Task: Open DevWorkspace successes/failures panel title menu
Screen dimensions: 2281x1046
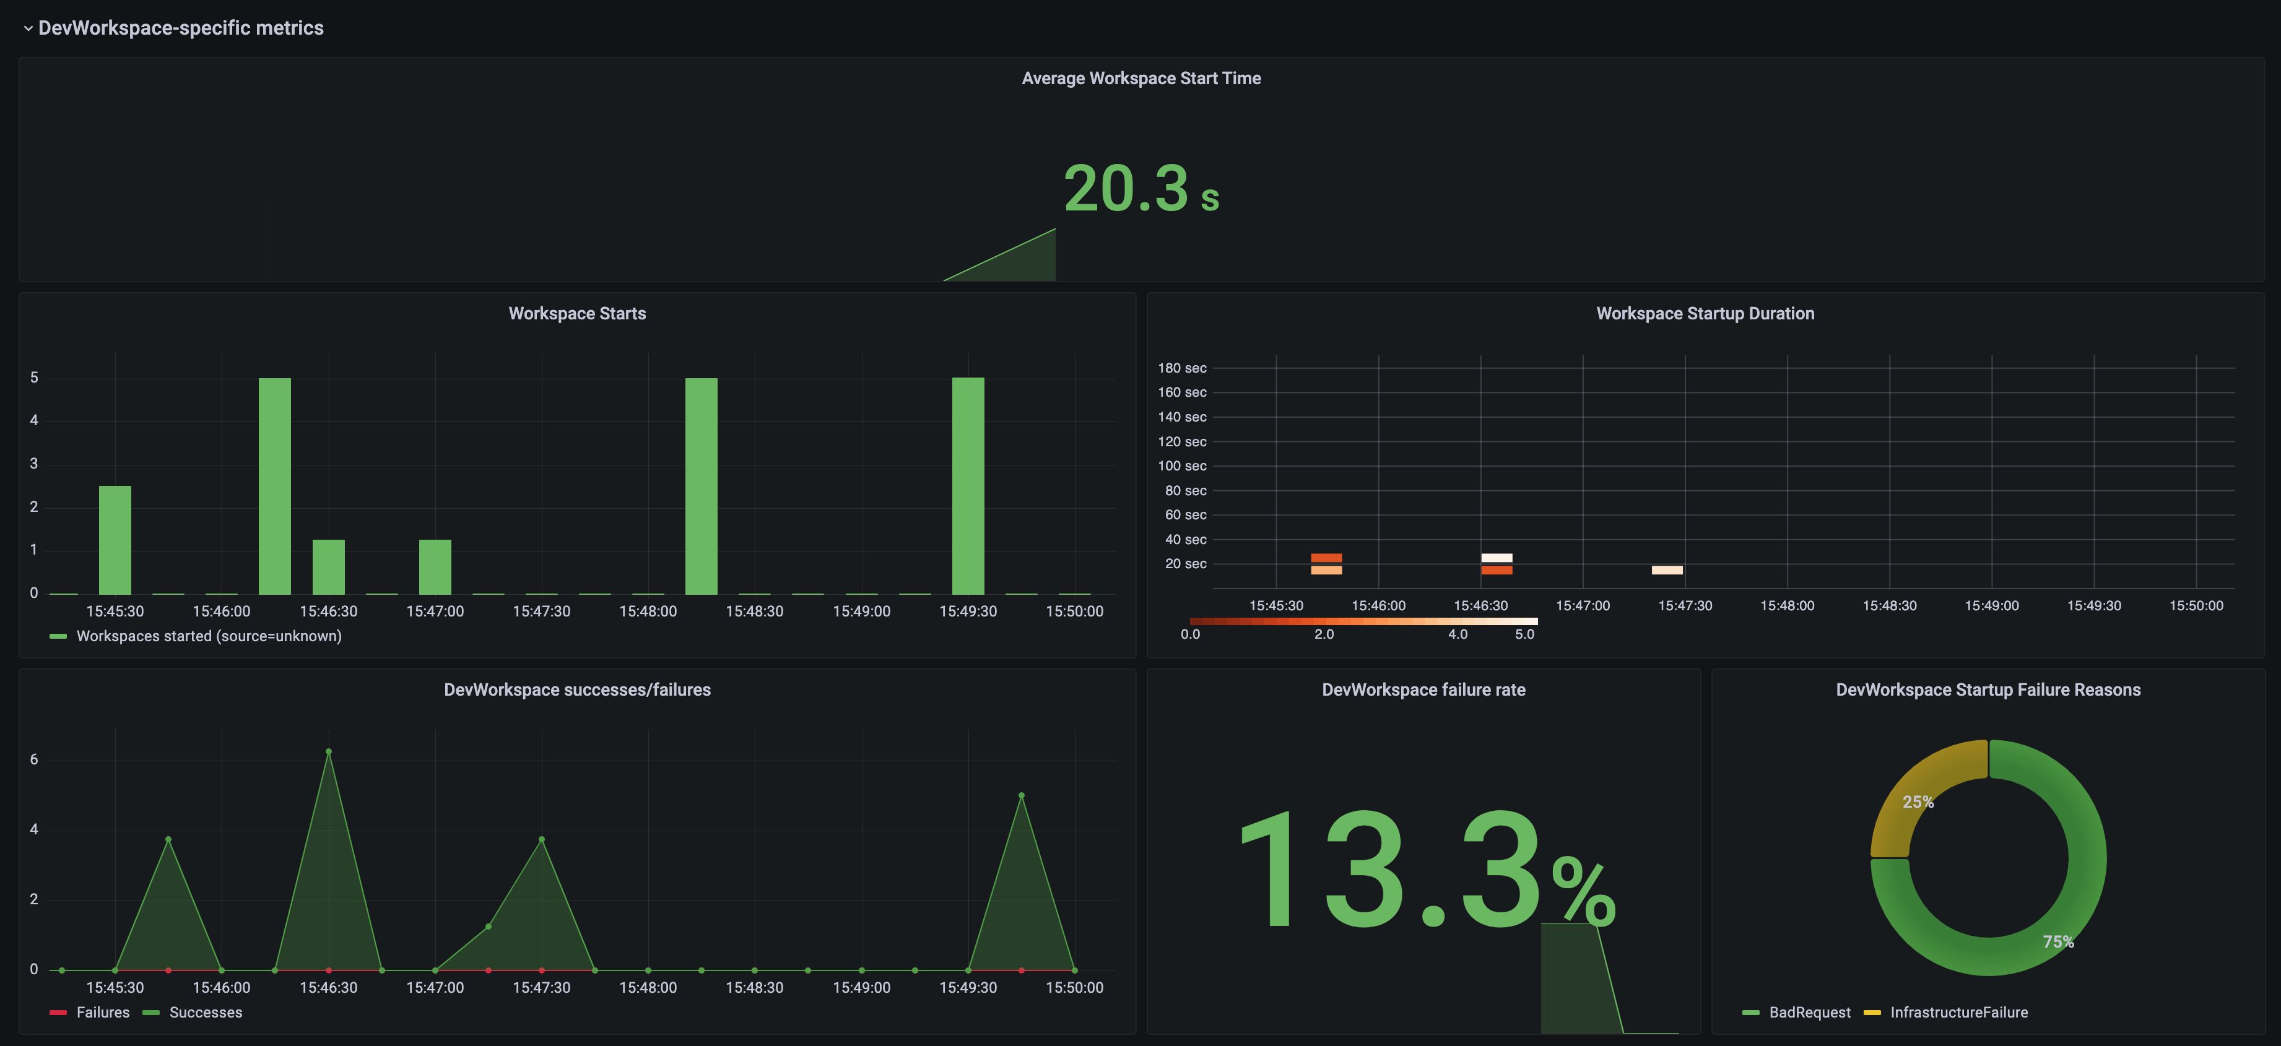Action: tap(576, 689)
